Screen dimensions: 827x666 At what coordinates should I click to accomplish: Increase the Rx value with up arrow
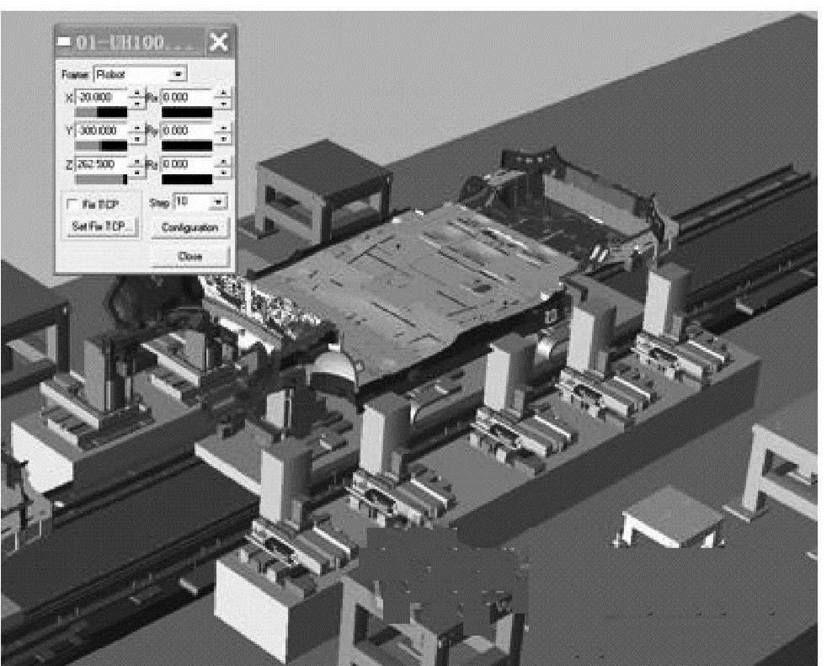[x=224, y=93]
